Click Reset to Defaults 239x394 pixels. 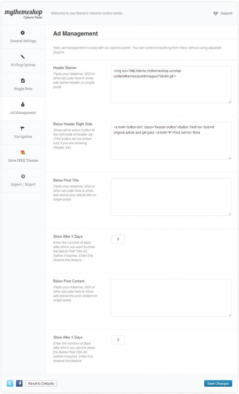click(41, 383)
